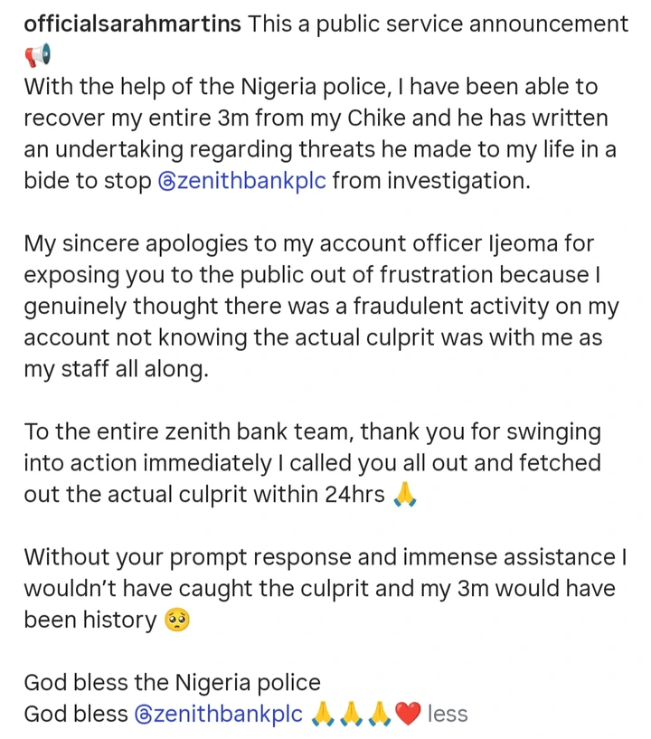Click the middle praying hands emoji in last line
Screen dimensions: 651x739
[352, 714]
